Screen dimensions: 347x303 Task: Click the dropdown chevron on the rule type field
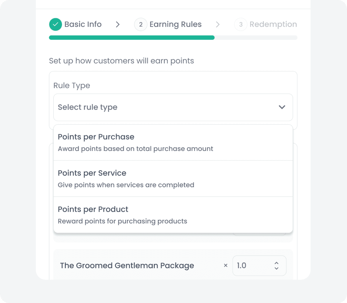(x=282, y=107)
